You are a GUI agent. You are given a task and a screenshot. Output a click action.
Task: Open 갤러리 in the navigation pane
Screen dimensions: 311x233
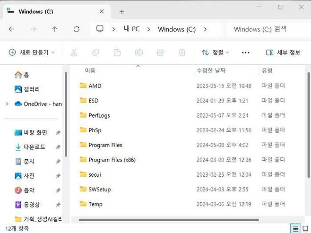point(27,89)
